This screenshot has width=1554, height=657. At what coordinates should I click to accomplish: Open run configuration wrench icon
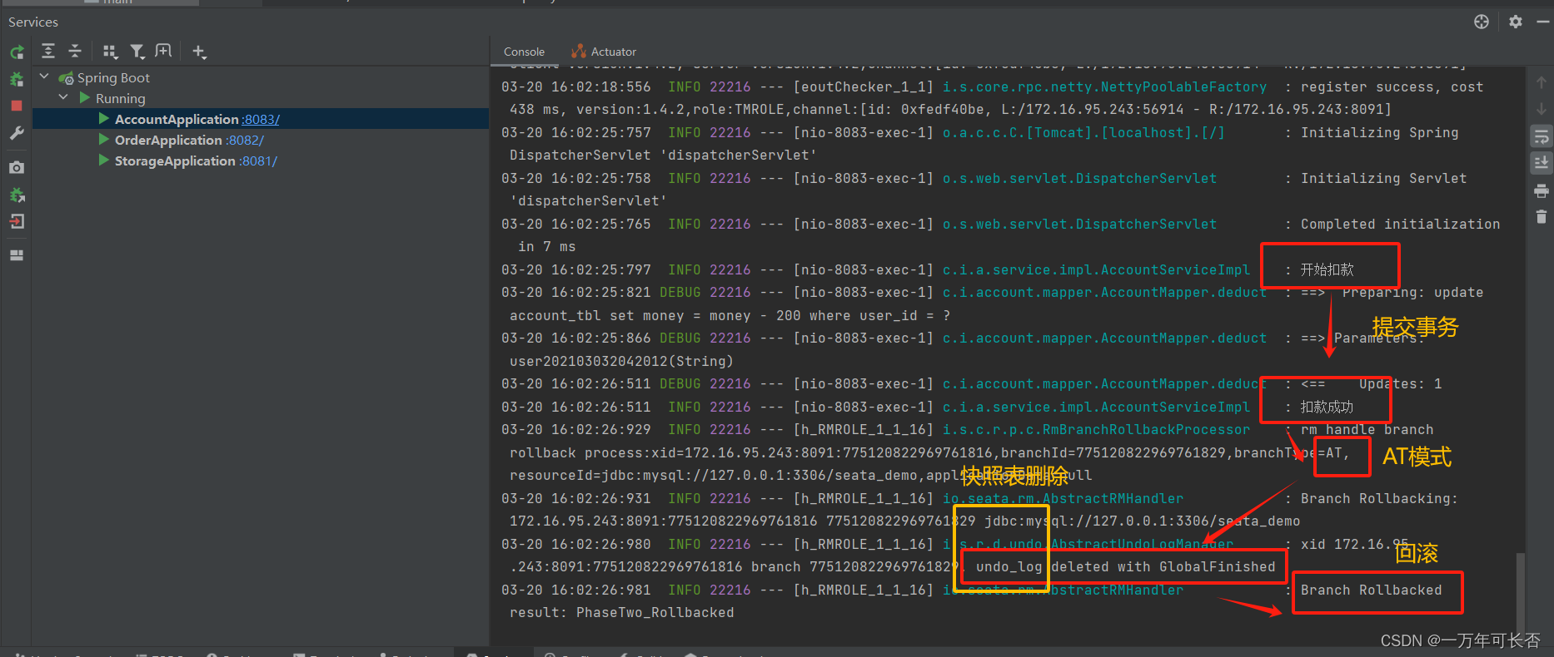tap(17, 133)
